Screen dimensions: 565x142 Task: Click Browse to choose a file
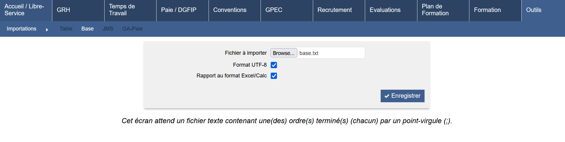coord(283,53)
